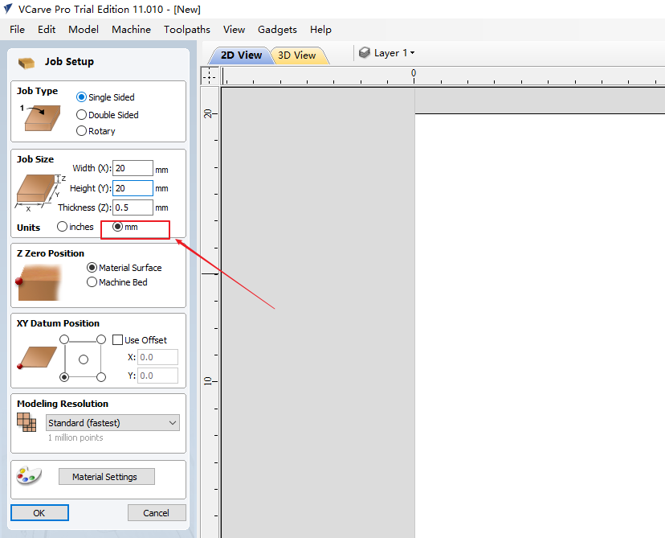Click the Job Setup wood block icon
Screen dimensions: 665x538
coord(27,63)
